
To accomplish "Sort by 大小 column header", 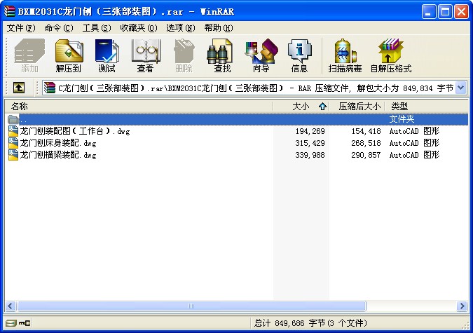I will click(x=301, y=107).
